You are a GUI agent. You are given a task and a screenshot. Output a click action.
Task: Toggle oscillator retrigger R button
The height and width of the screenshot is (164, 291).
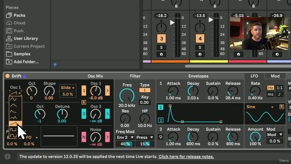tap(84, 102)
